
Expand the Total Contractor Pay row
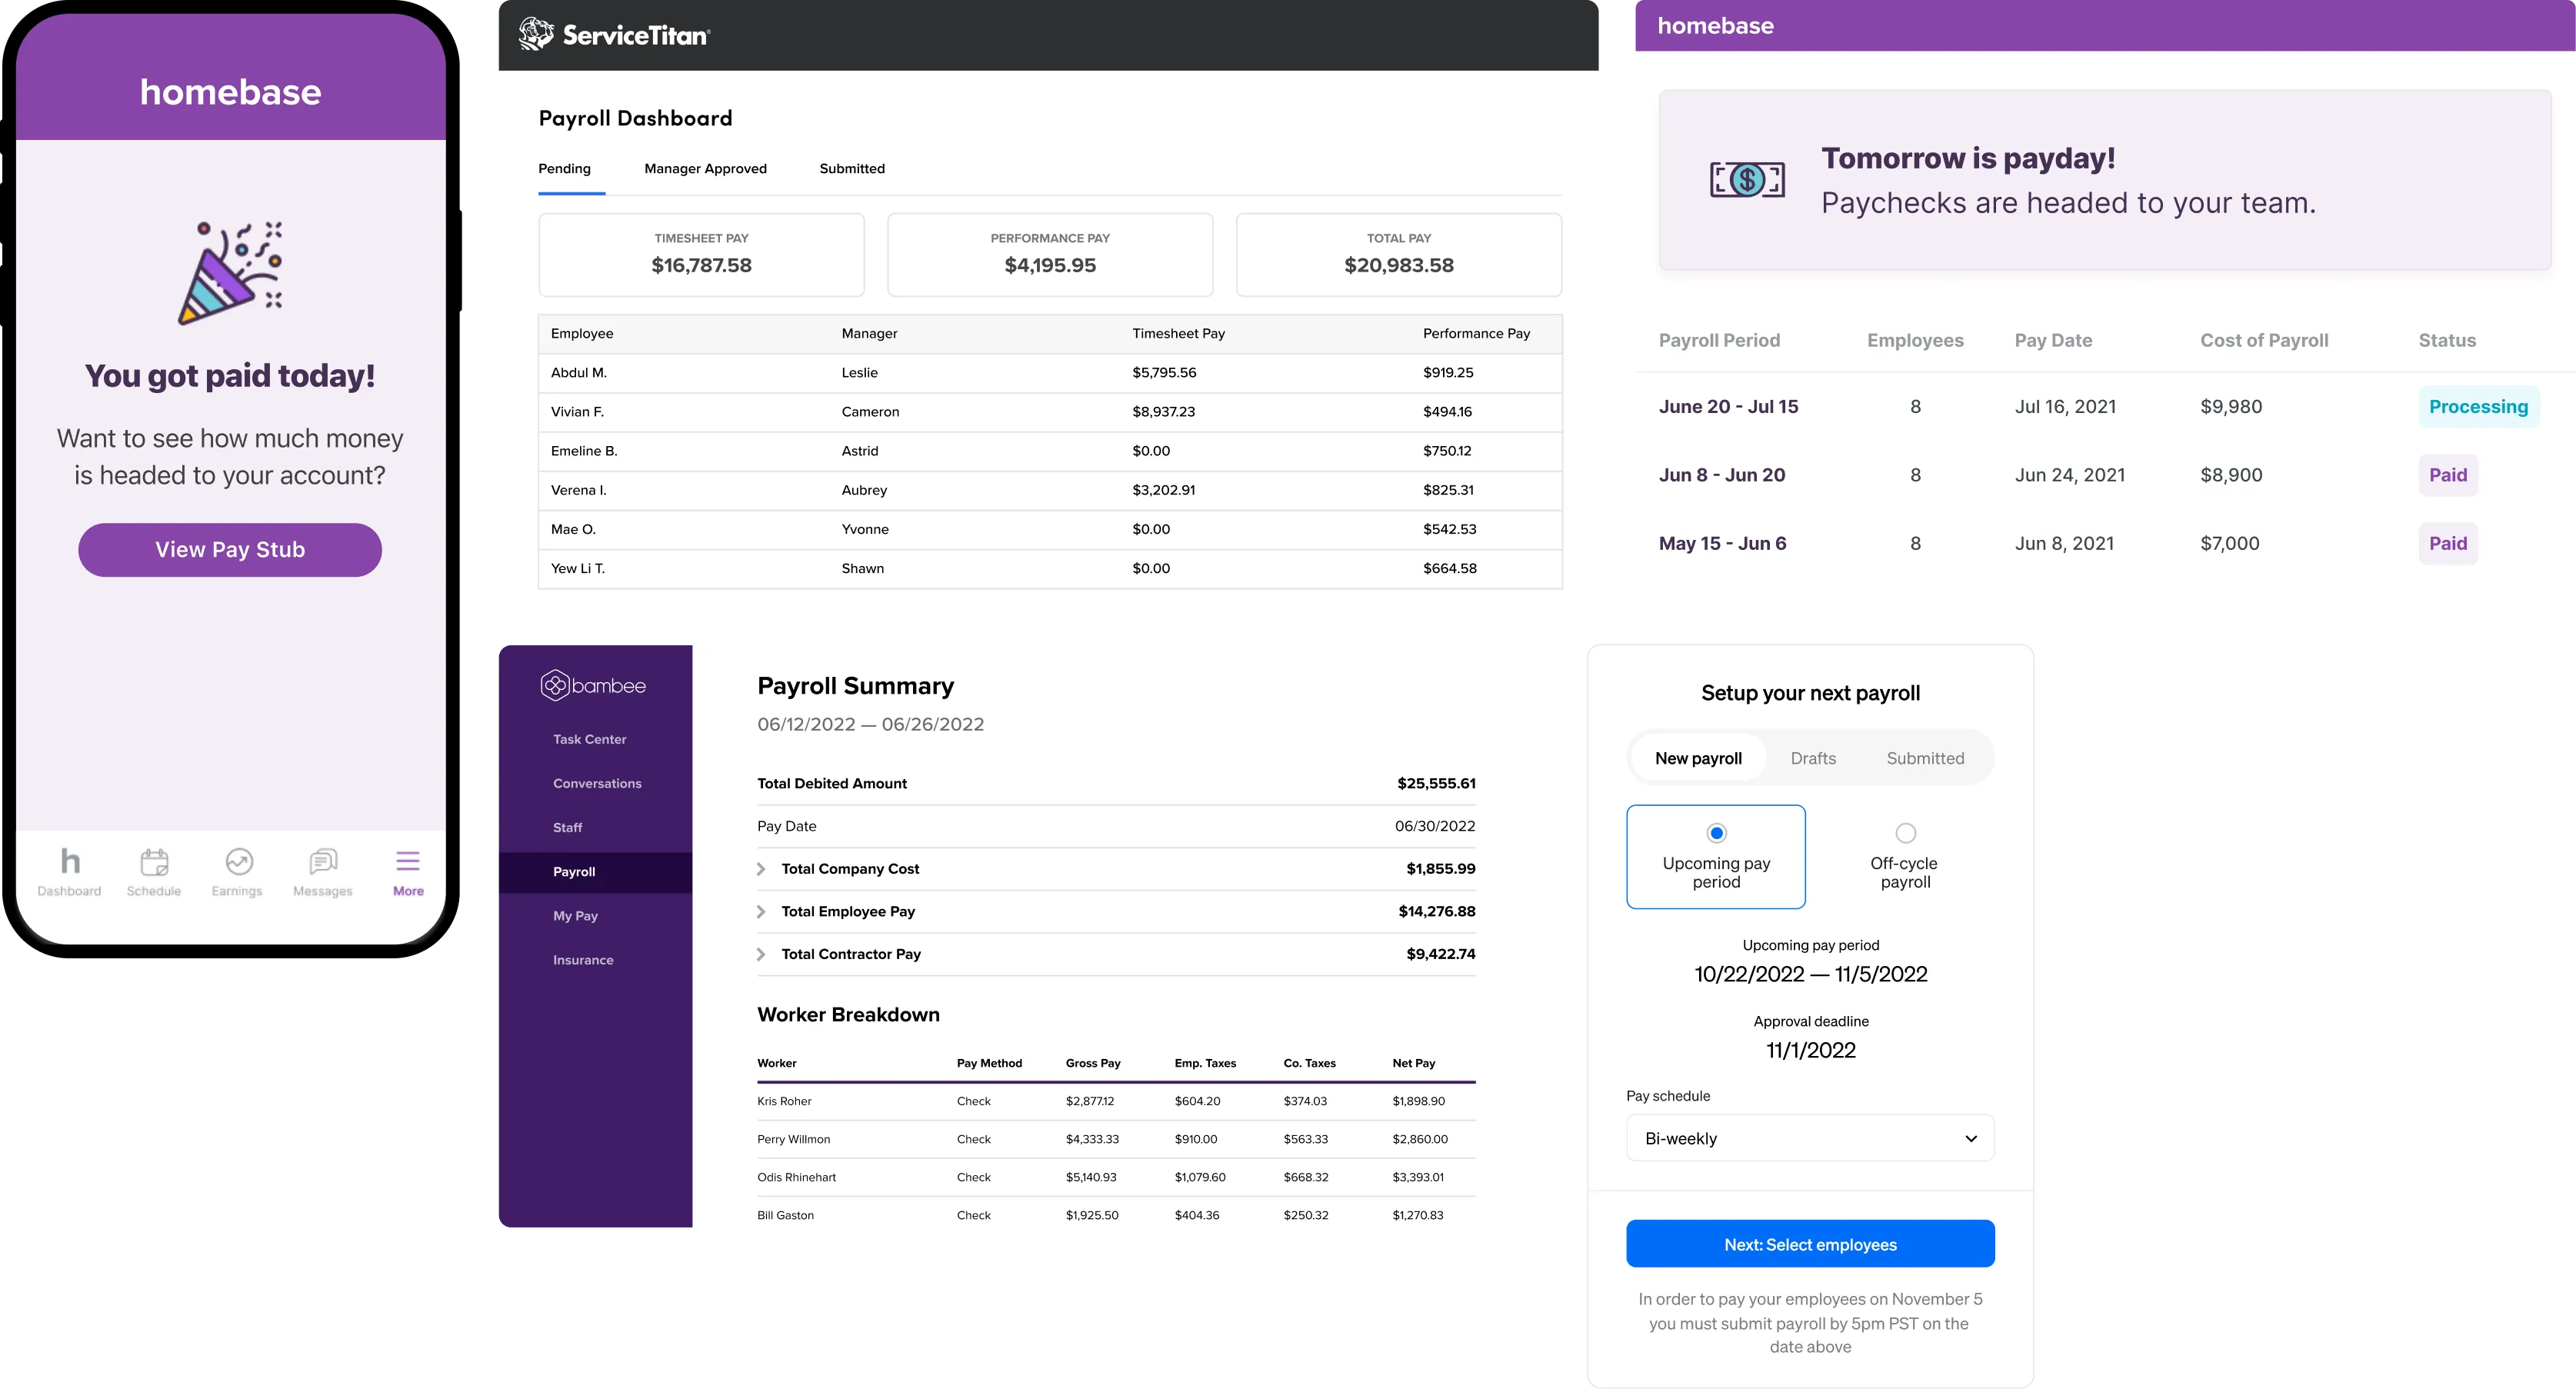762,955
